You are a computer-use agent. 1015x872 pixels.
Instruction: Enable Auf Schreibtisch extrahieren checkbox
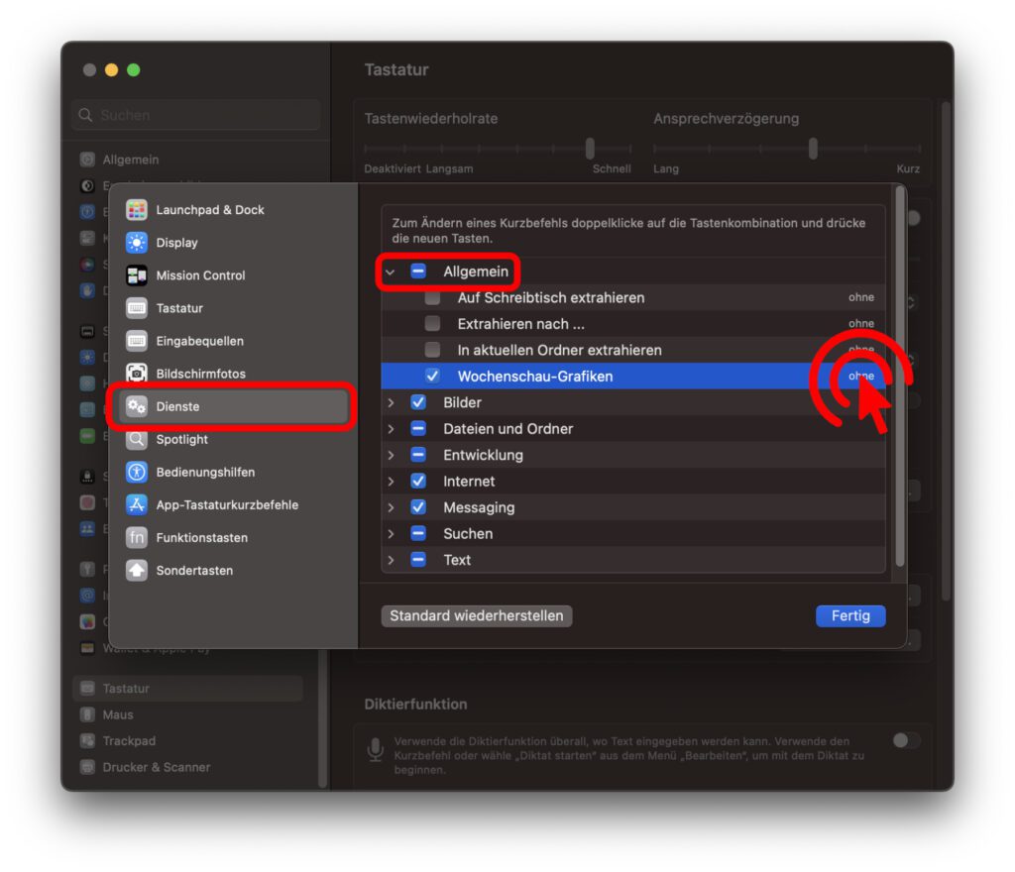432,297
